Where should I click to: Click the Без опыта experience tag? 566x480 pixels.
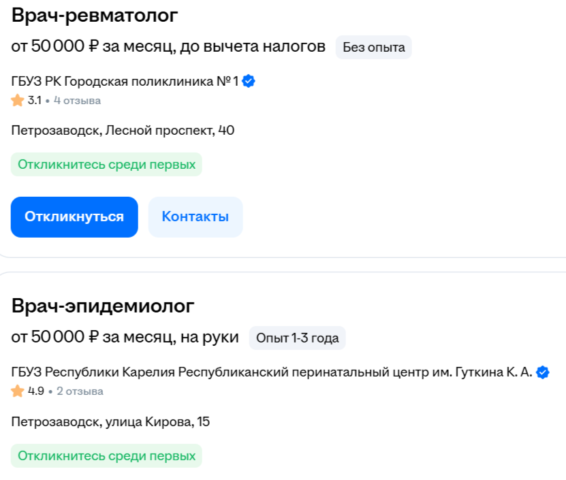coord(373,47)
